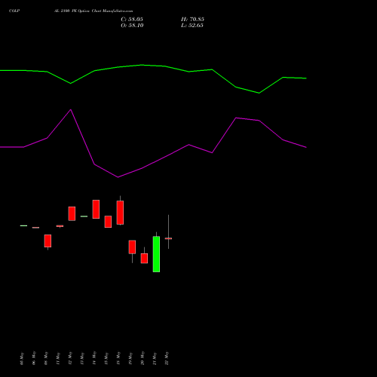
Task: Select the 21 May date label
Action: [155, 358]
